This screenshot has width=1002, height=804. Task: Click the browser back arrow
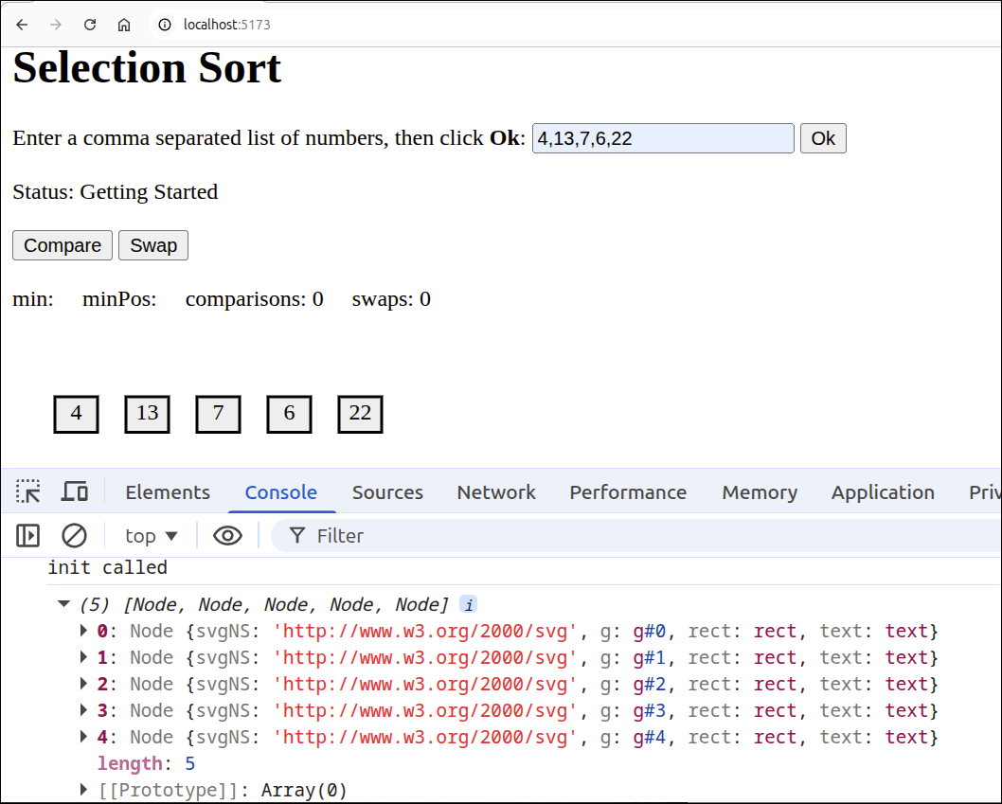(21, 24)
